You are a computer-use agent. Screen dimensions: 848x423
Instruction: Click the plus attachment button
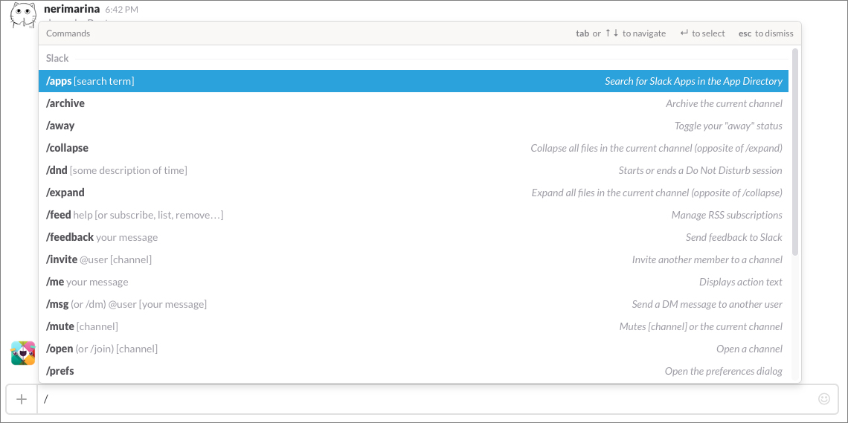coord(22,399)
